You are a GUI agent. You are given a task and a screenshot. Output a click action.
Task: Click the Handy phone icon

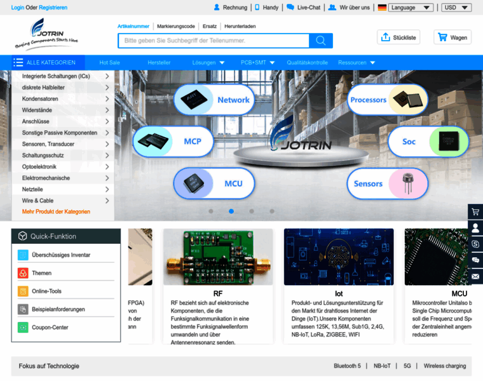[x=257, y=7]
